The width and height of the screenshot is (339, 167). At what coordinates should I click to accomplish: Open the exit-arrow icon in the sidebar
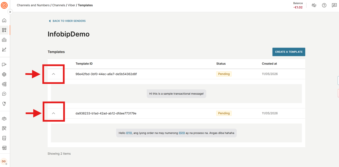pyautogui.click(x=4, y=65)
